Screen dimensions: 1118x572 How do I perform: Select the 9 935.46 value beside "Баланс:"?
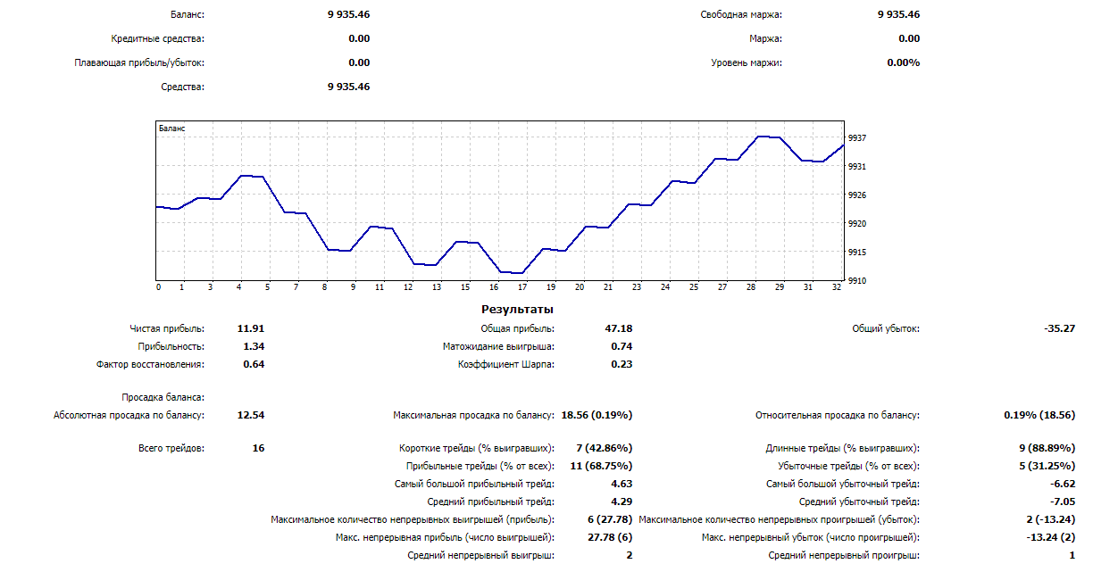click(x=349, y=14)
